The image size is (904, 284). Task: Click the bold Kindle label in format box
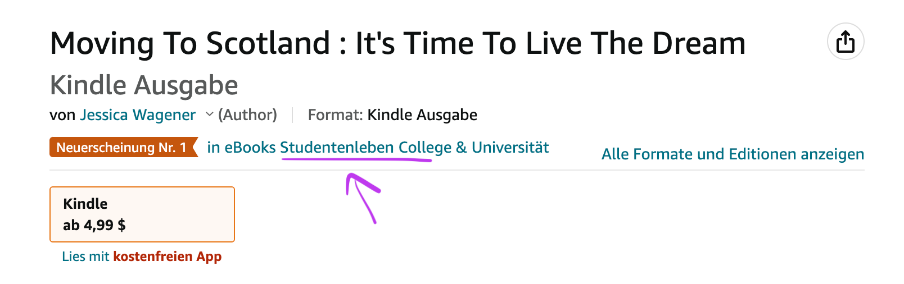(85, 204)
